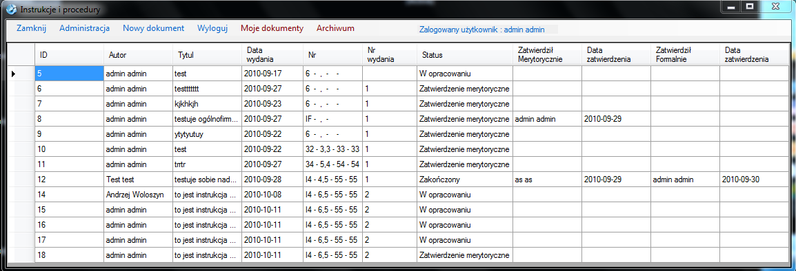Click the title cell 'kjkhkjh'
Image resolution: width=796 pixels, height=271 pixels.
[207, 104]
